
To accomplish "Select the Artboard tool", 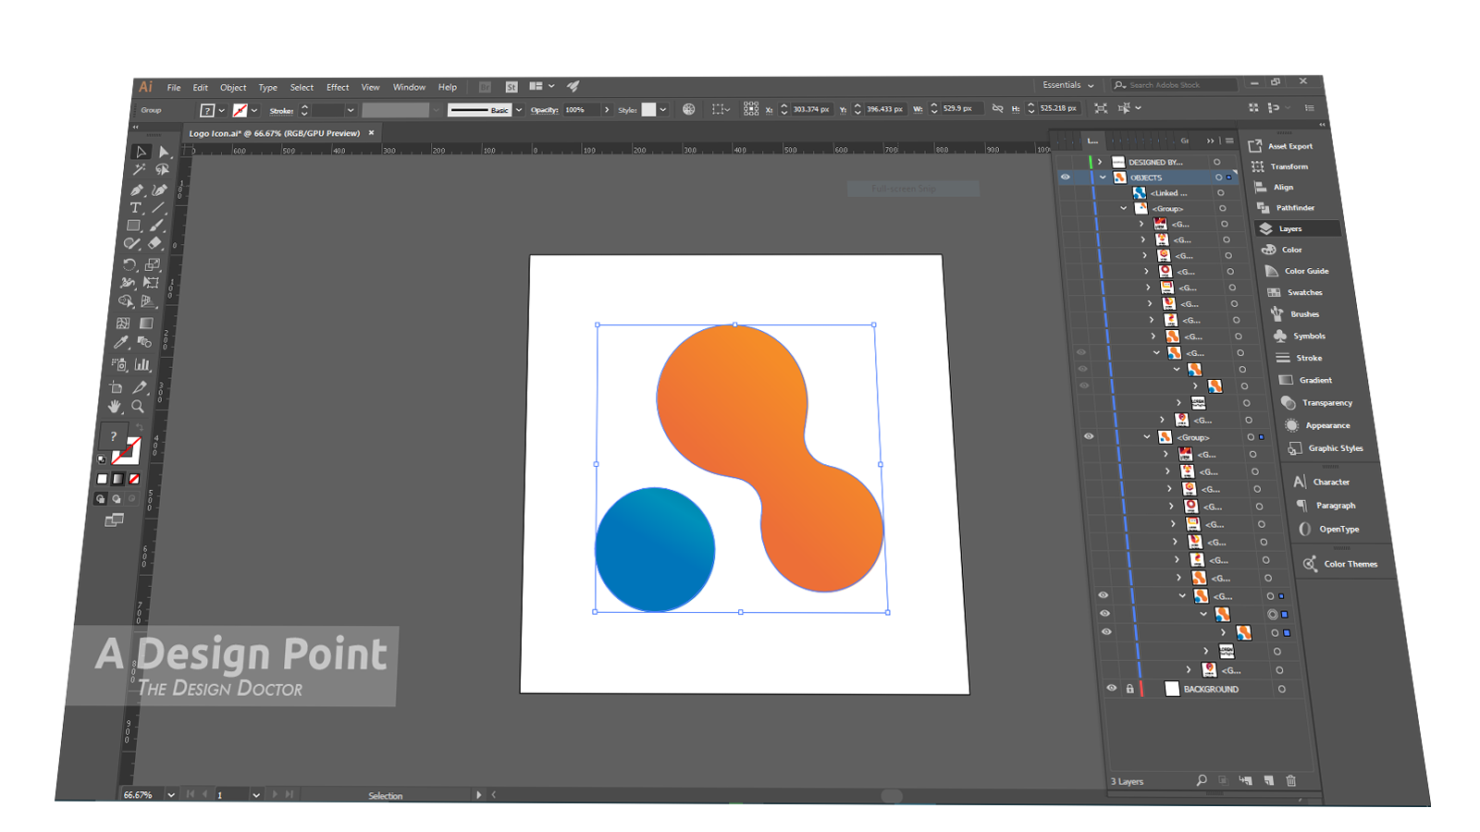I will 116,387.
